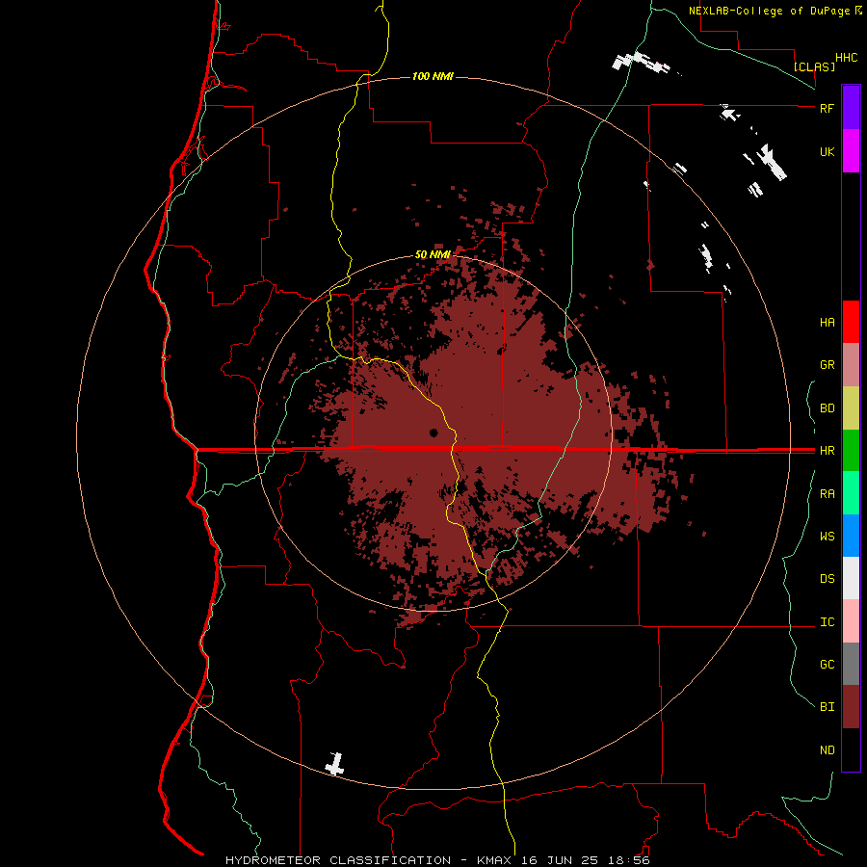Click the "ND" legend label

[x=827, y=750]
